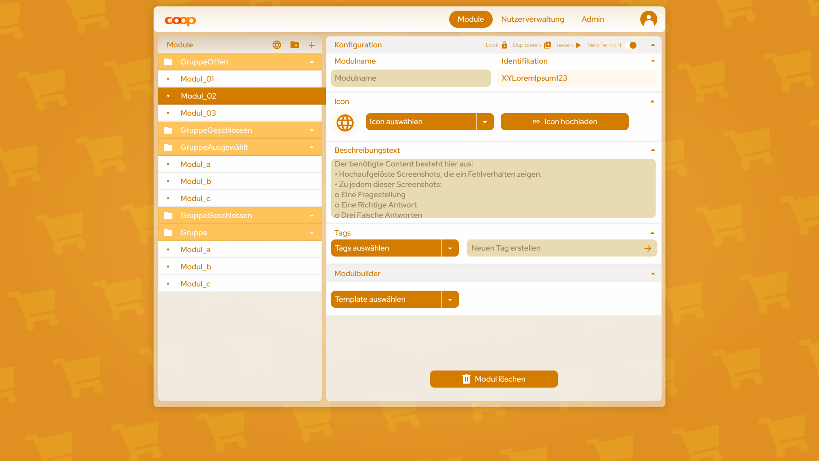Open the Admin tab

click(592, 19)
